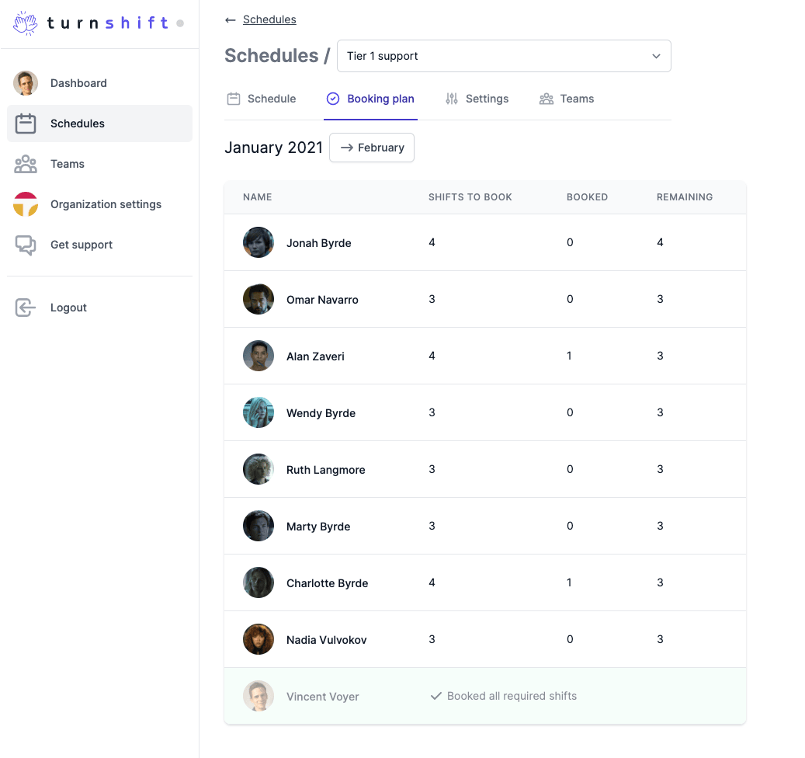Click Nadia Vulvokov's remaining value 3
Screen dimensions: 805x758
click(x=660, y=639)
